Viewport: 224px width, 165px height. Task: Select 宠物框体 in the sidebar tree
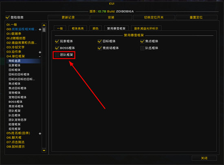pyautogui.click(x=14, y=93)
